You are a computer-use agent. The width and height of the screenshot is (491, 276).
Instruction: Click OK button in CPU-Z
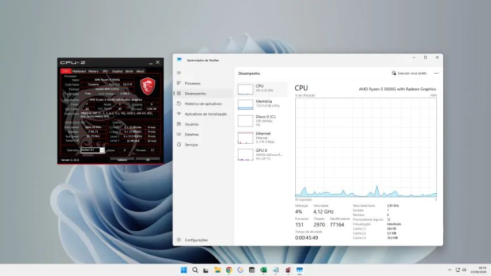(x=147, y=160)
